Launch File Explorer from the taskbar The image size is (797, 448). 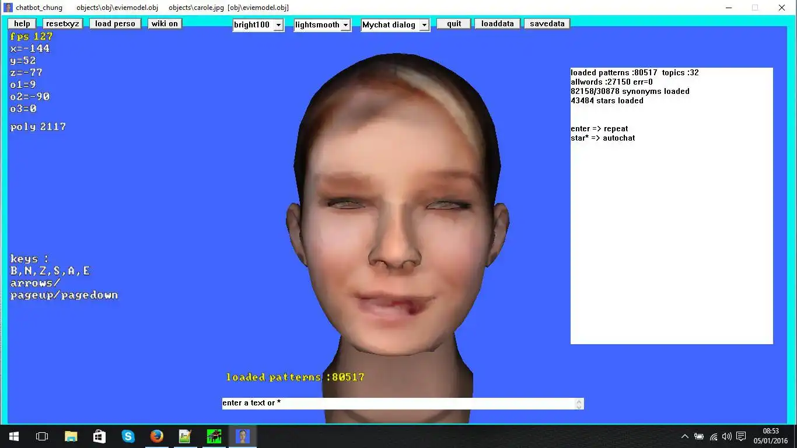point(71,436)
